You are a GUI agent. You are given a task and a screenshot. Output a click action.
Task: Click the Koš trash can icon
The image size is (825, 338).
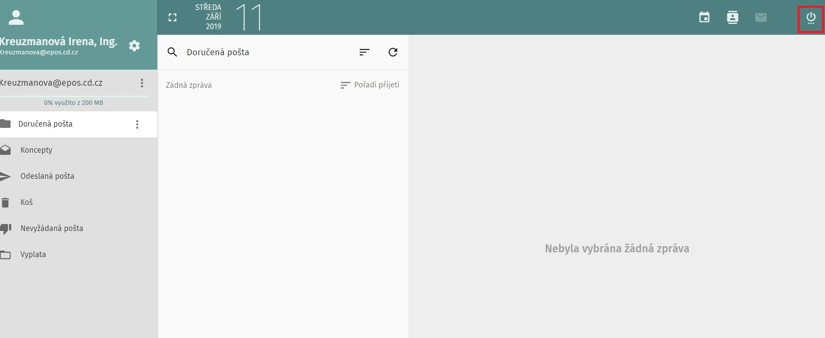pos(5,202)
